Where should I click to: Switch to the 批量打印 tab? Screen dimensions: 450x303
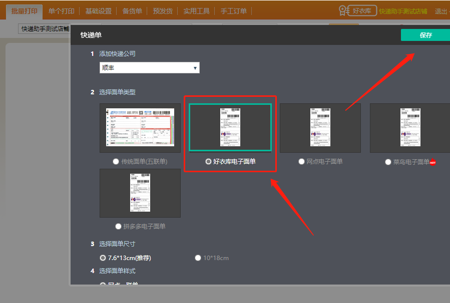25,11
